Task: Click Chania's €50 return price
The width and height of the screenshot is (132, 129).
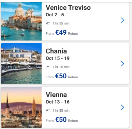Action: tap(61, 76)
